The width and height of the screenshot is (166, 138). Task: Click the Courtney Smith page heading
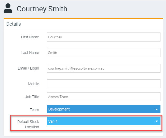tap(42, 9)
